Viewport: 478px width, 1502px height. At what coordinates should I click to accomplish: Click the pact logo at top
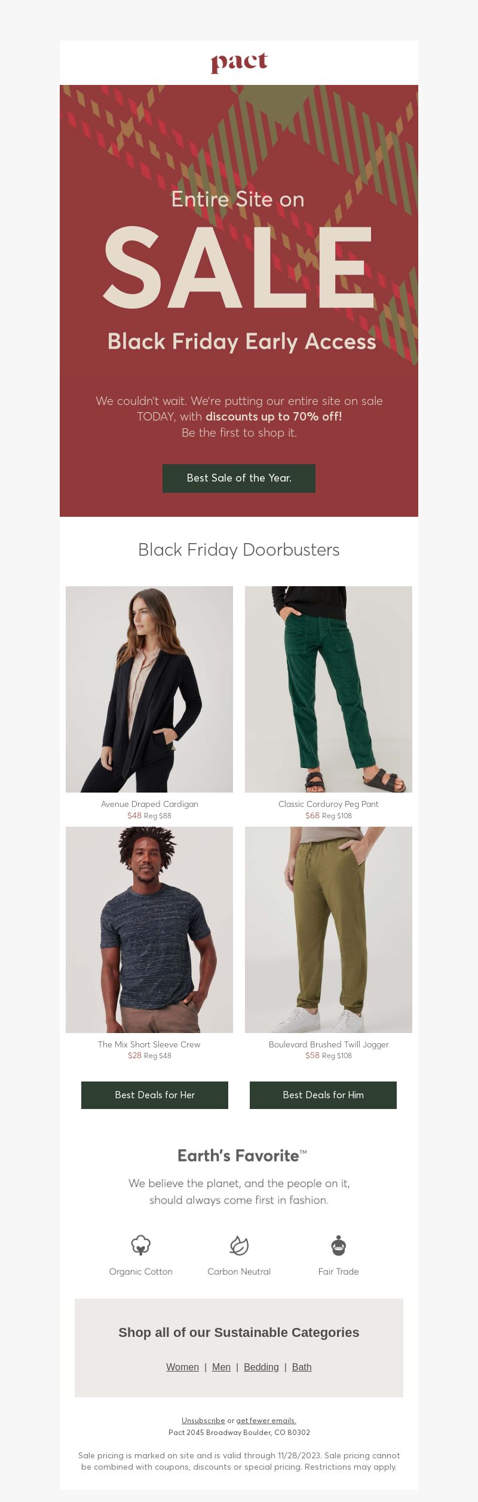tap(239, 63)
